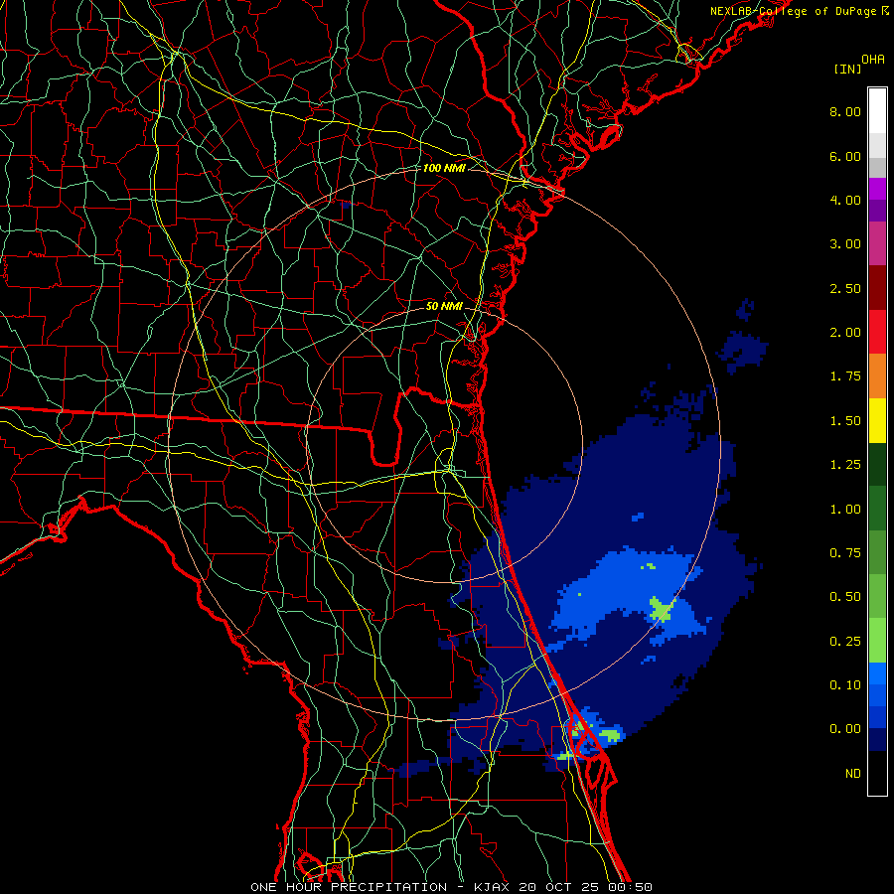894x894 pixels.
Task: Click the 0.00 legend value
Action: [845, 729]
